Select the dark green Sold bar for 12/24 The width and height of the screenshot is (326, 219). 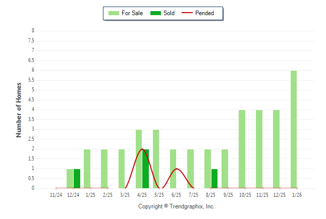(x=77, y=179)
